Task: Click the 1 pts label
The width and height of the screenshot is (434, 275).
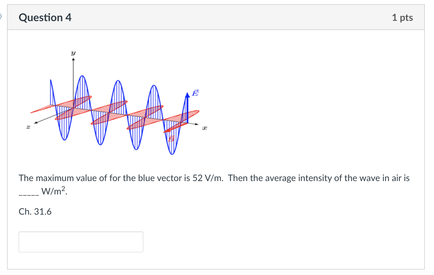Action: pos(402,18)
